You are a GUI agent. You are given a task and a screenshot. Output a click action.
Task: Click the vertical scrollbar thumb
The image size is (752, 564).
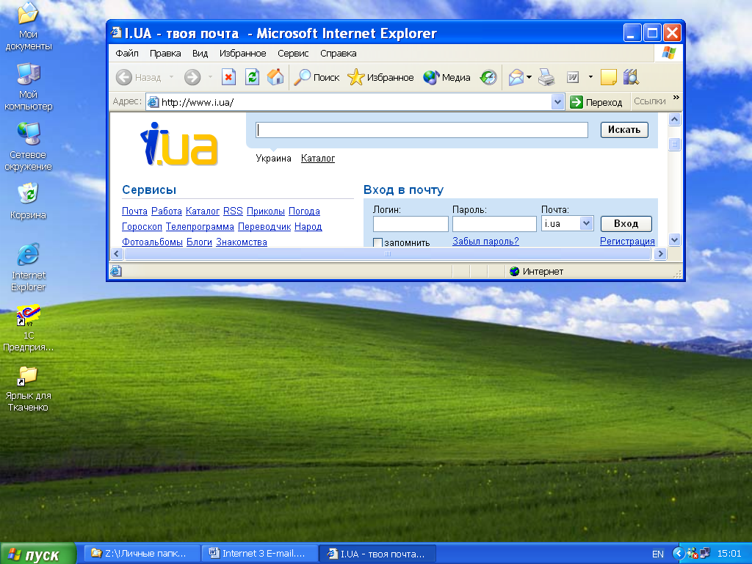675,144
